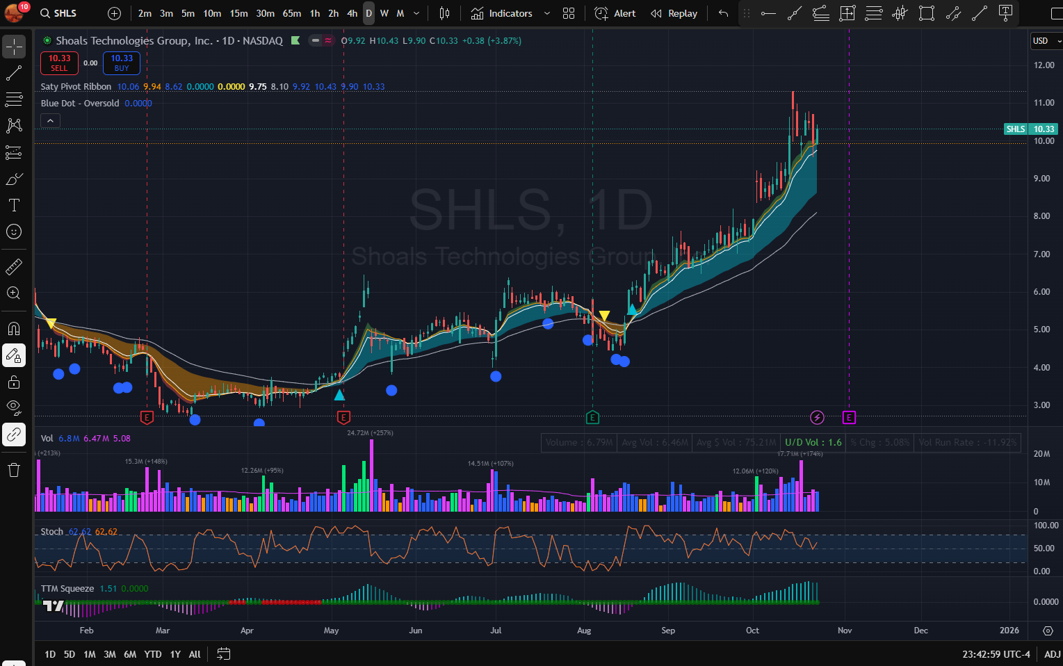Activate the zoom in tool
The width and height of the screenshot is (1063, 666).
coord(14,293)
